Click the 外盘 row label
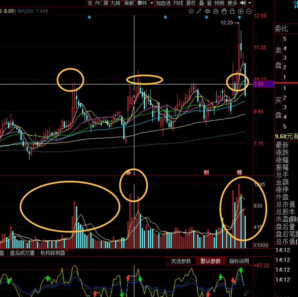 (282, 197)
